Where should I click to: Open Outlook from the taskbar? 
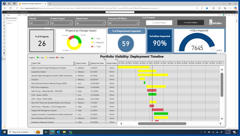coord(58,132)
